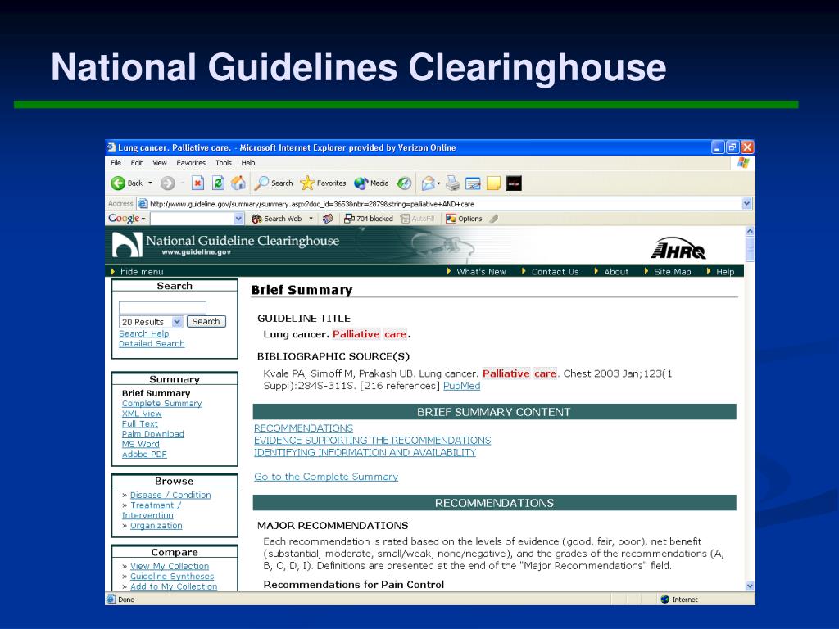Click the sidebar Search button
839x629 pixels.
[x=206, y=321]
